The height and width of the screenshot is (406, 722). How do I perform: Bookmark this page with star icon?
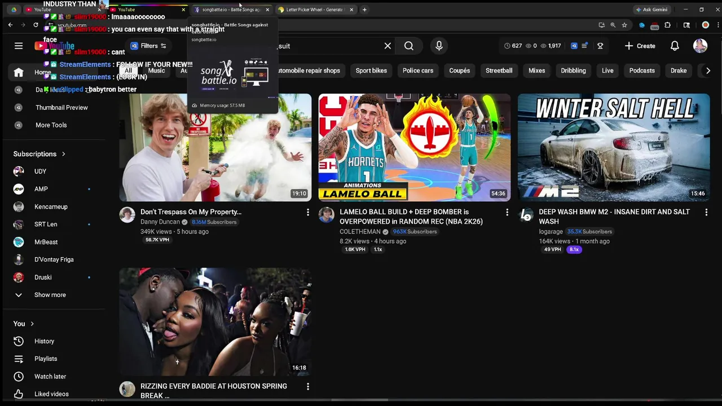pyautogui.click(x=624, y=25)
